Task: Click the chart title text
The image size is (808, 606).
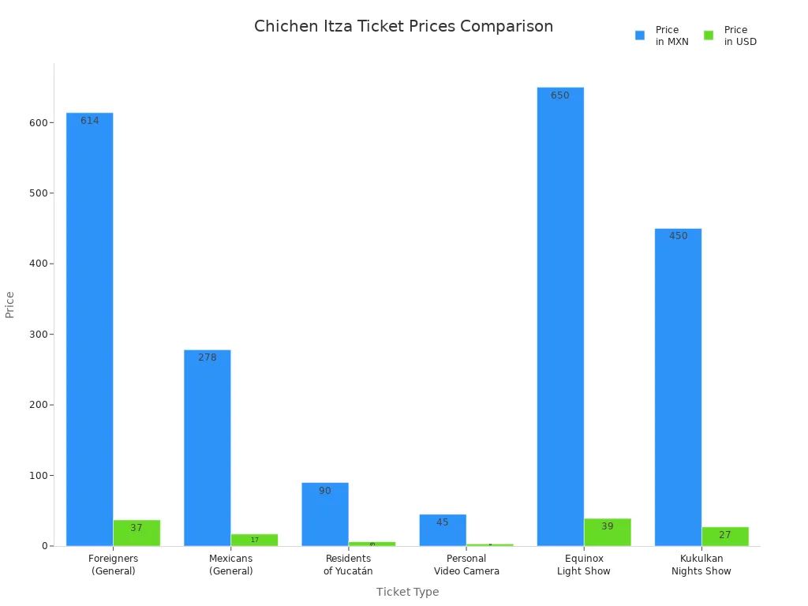Action: (403, 27)
